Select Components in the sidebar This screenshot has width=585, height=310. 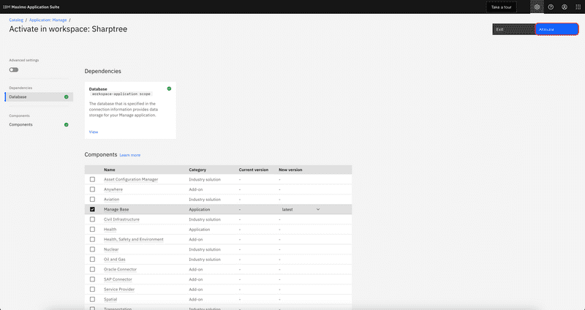click(x=39, y=124)
